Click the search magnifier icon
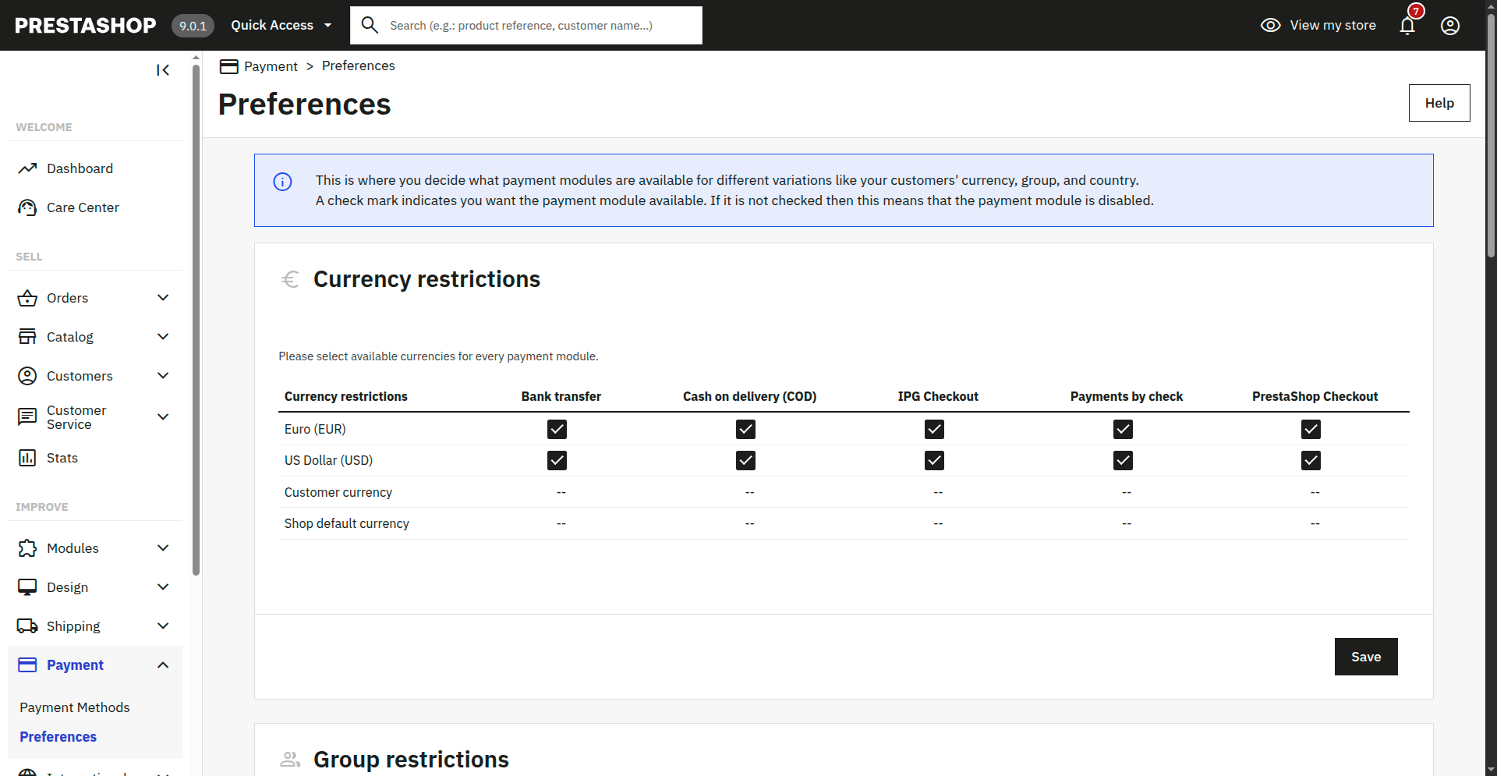Image resolution: width=1497 pixels, height=776 pixels. 370,26
